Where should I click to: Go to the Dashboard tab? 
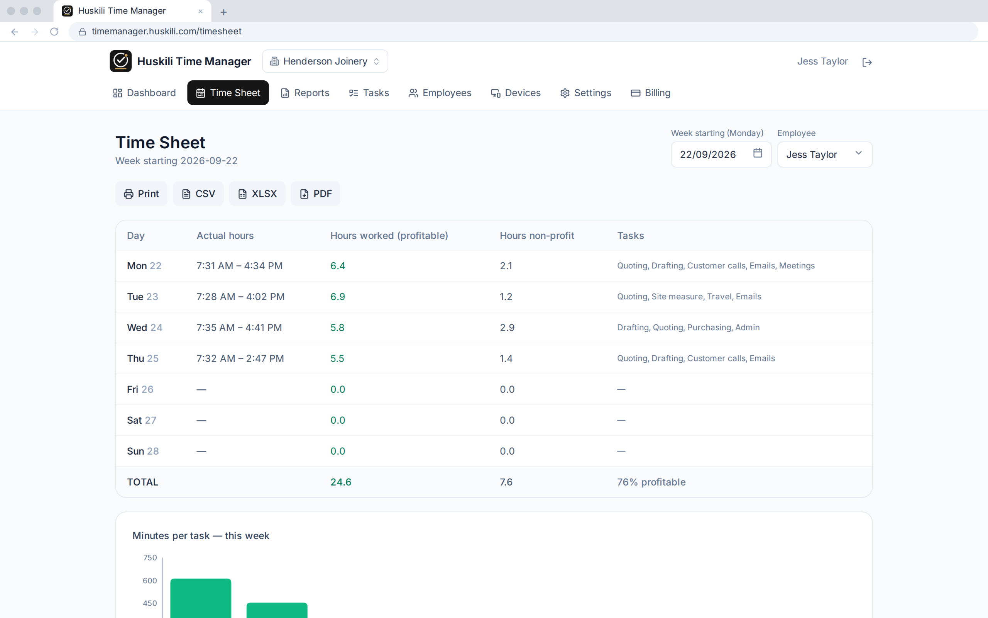pyautogui.click(x=144, y=93)
